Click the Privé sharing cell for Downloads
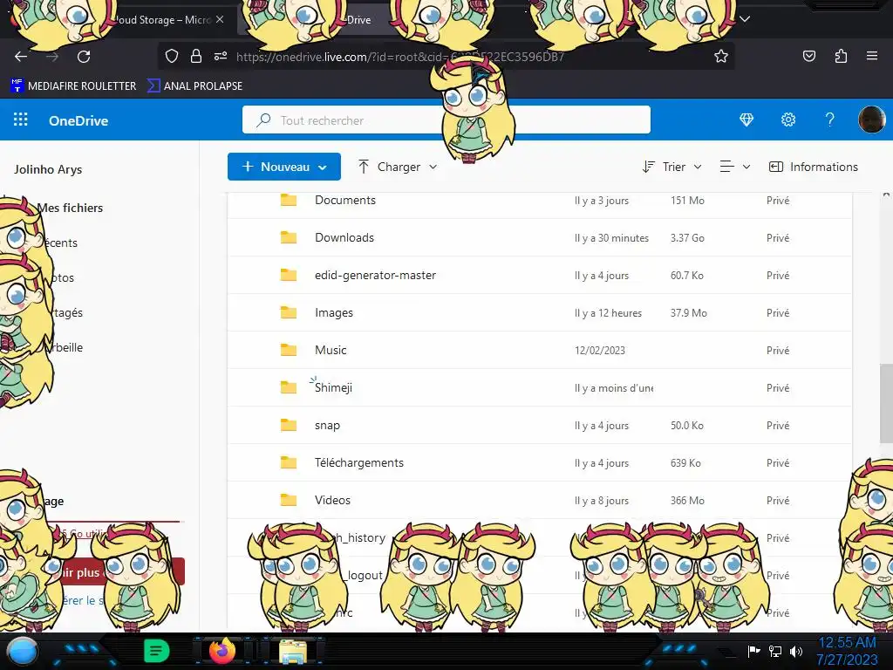 (777, 237)
